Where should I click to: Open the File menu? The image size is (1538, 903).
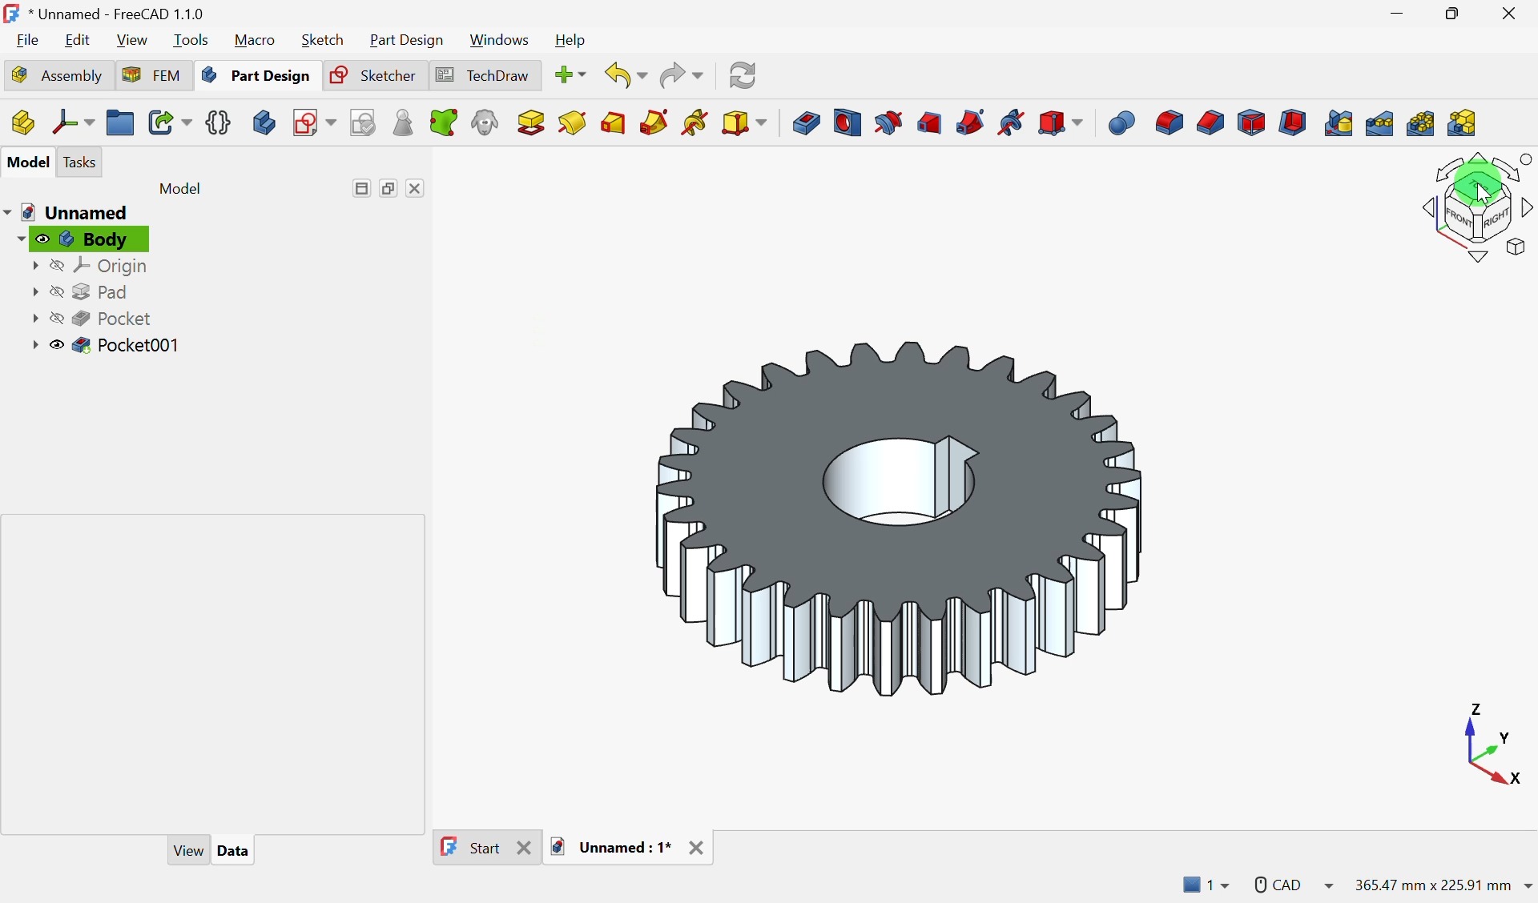point(28,40)
